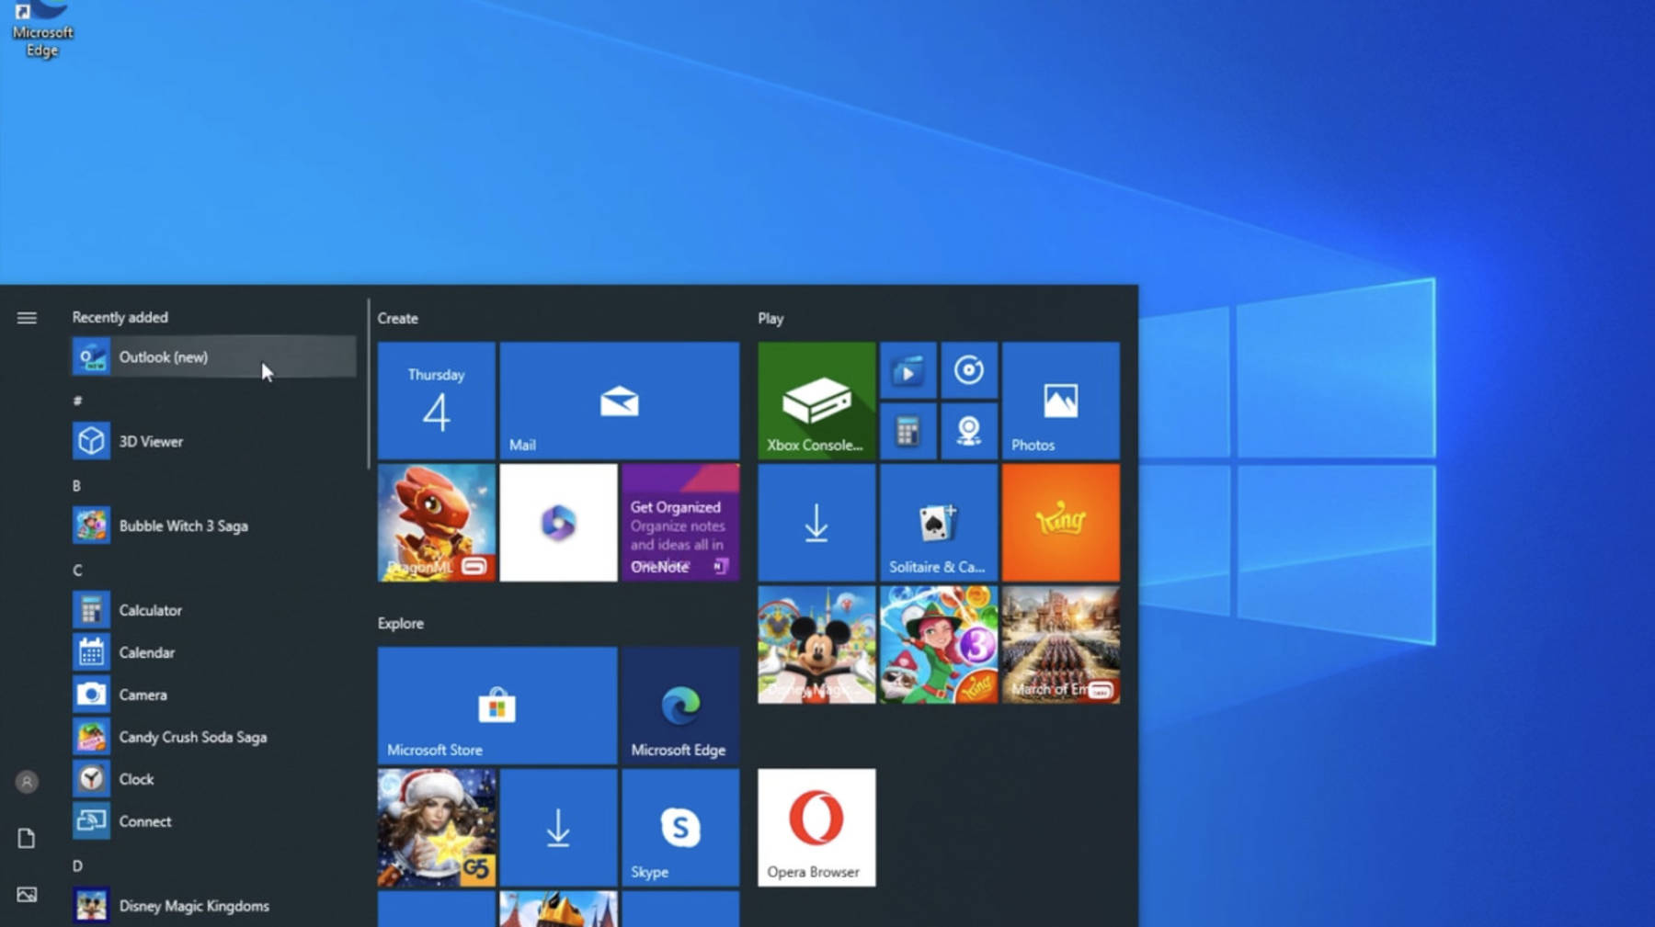Jump using the # letter header
This screenshot has height=927, width=1655.
click(77, 401)
